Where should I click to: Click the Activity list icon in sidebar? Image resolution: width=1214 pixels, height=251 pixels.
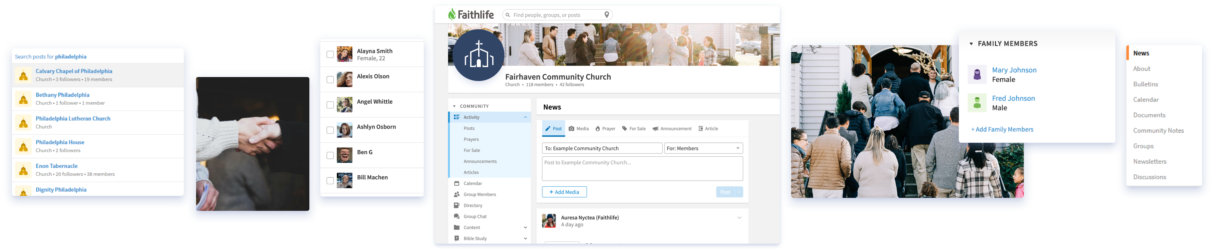456,117
